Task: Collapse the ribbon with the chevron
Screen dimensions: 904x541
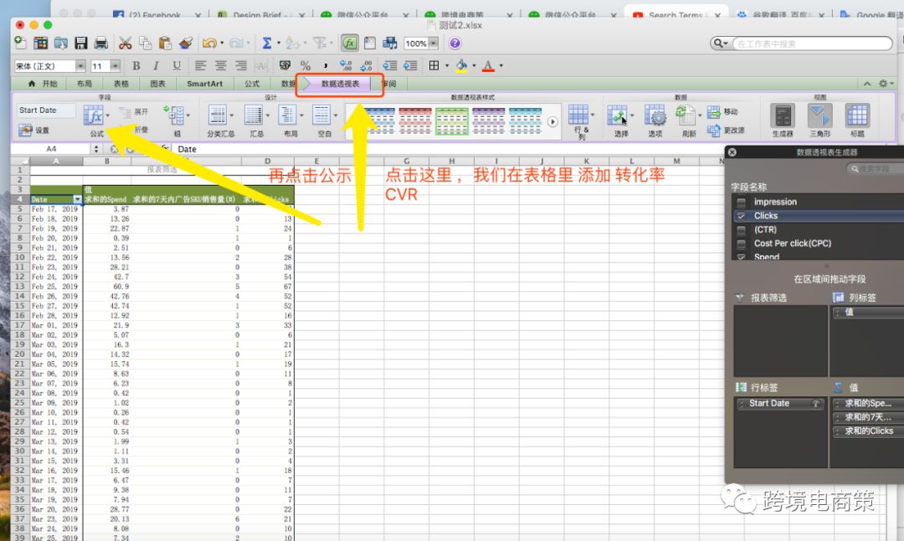Action: (867, 84)
